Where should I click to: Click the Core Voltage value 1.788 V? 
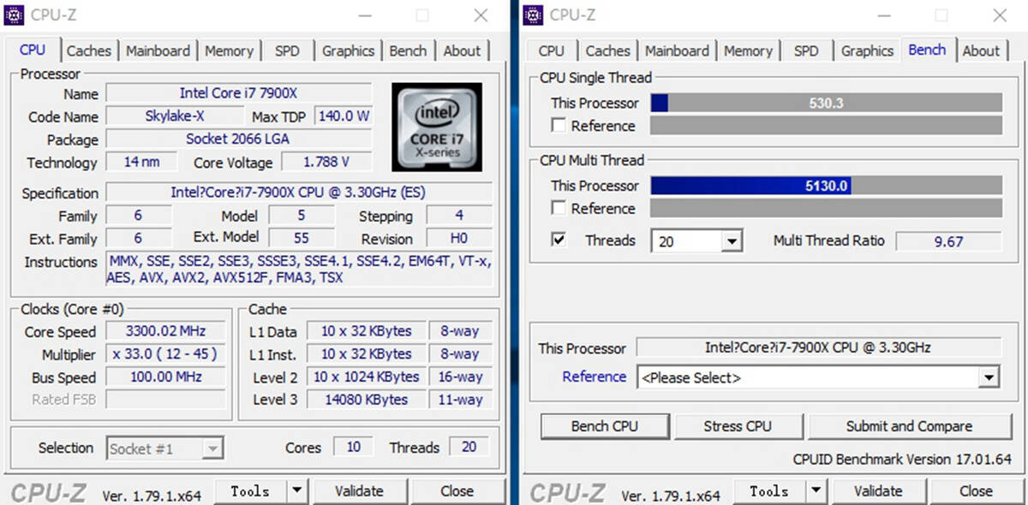pos(326,162)
